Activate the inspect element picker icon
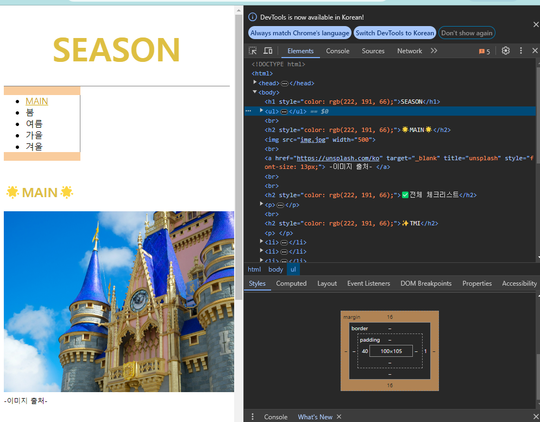Image resolution: width=540 pixels, height=422 pixels. coord(253,51)
